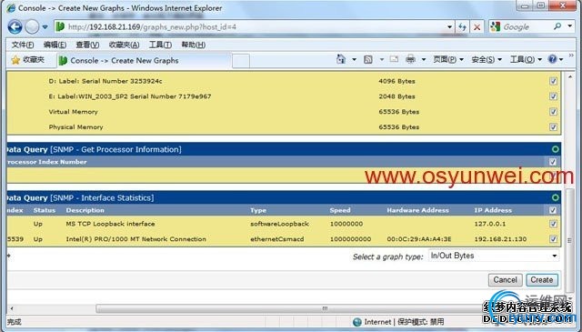Expand the toolbar overflow chevron

pos(571,55)
